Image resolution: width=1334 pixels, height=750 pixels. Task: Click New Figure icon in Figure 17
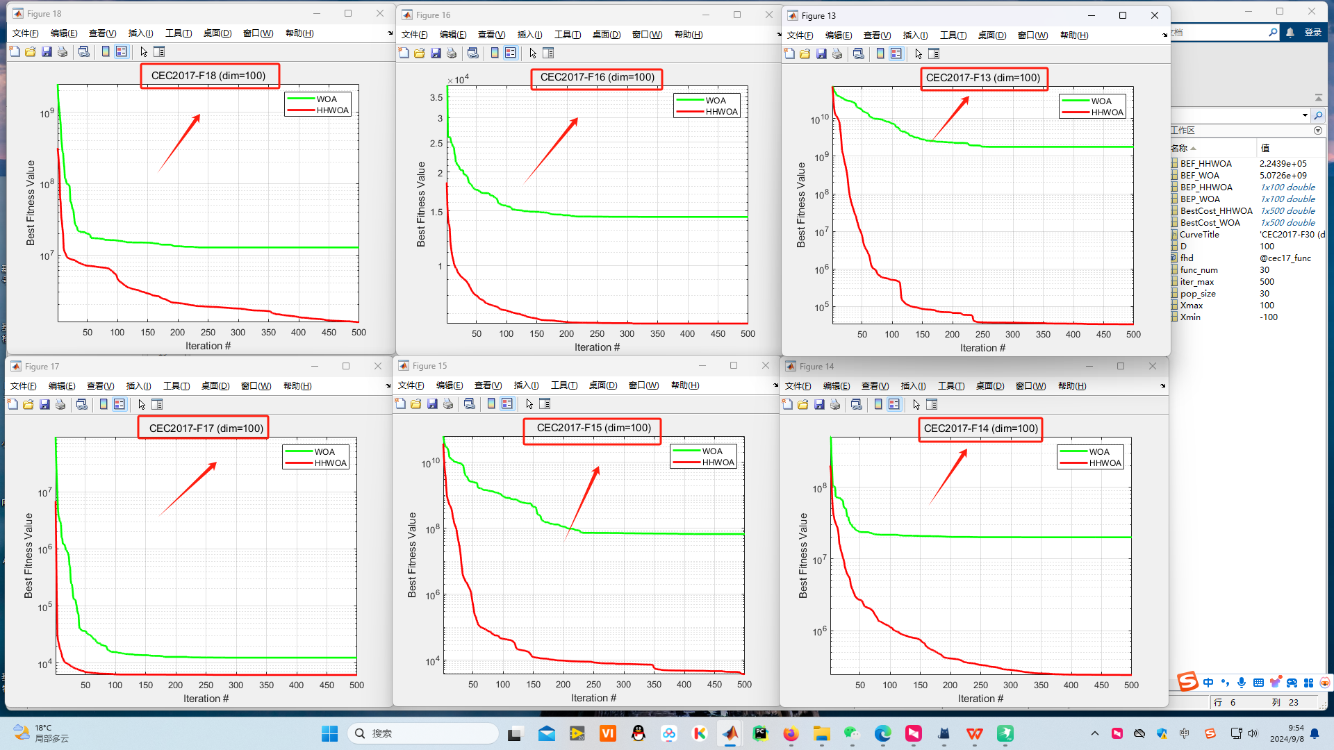click(x=13, y=405)
